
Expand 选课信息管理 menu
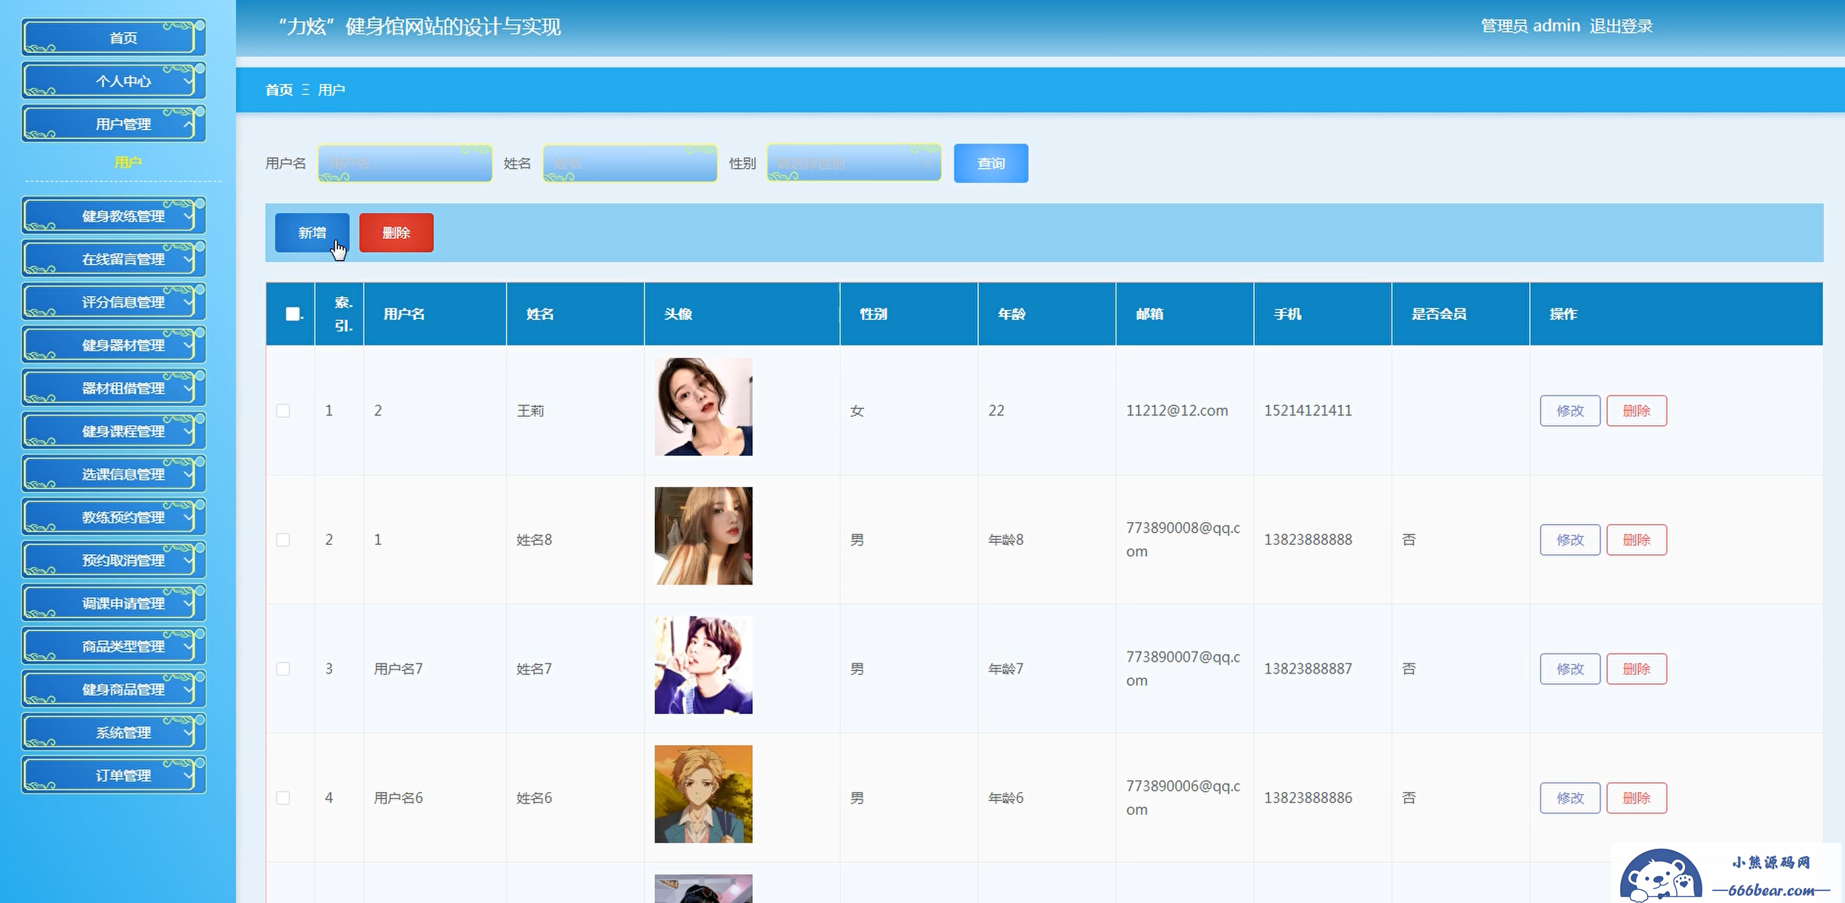[114, 473]
